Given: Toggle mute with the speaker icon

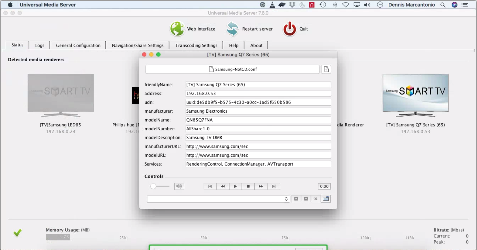Looking at the screenshot, I should [x=179, y=186].
